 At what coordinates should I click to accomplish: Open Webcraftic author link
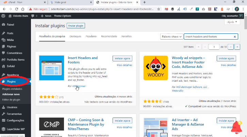pos(178,91)
